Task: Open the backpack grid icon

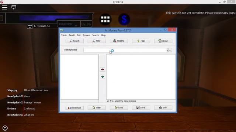Action: click(x=105, y=19)
